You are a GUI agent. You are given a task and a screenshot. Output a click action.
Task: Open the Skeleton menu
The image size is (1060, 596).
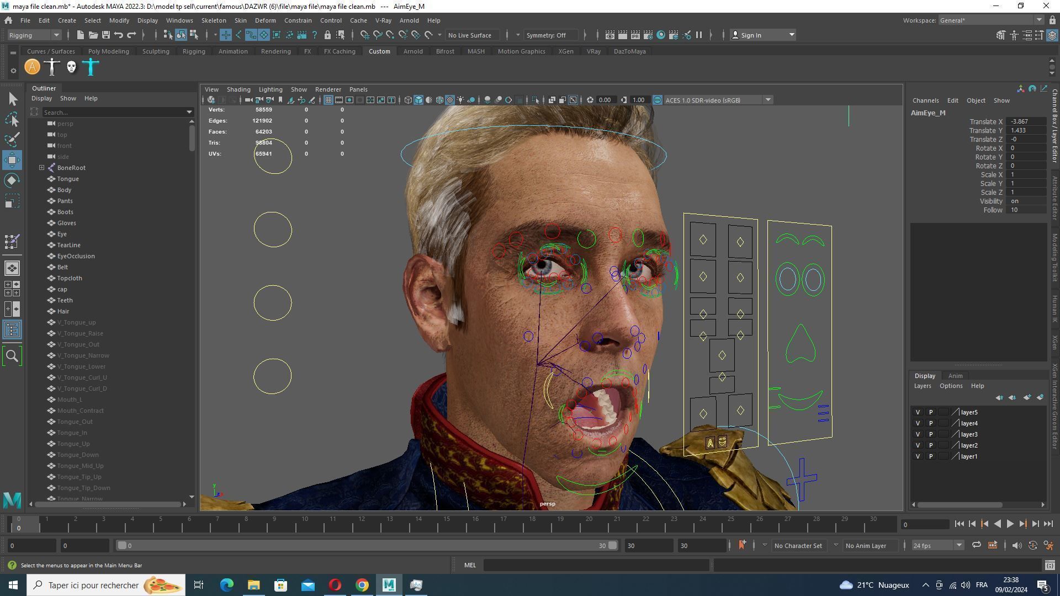pos(213,20)
